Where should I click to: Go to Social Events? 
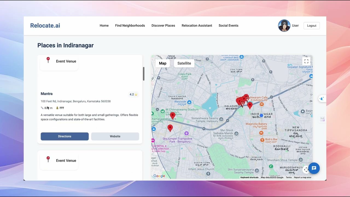point(228,25)
